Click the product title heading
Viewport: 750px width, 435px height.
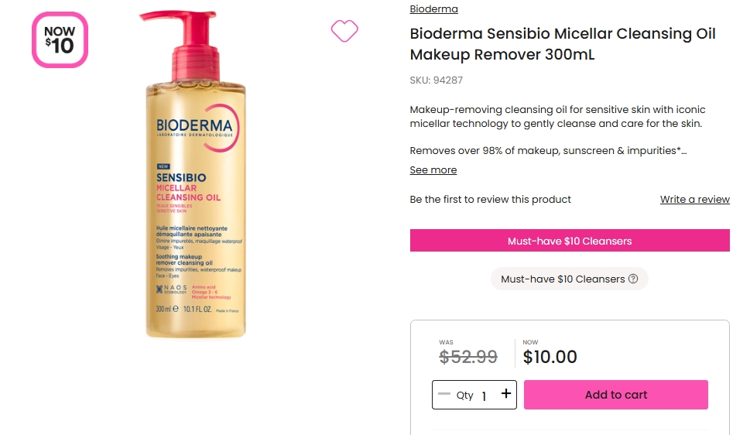click(563, 44)
